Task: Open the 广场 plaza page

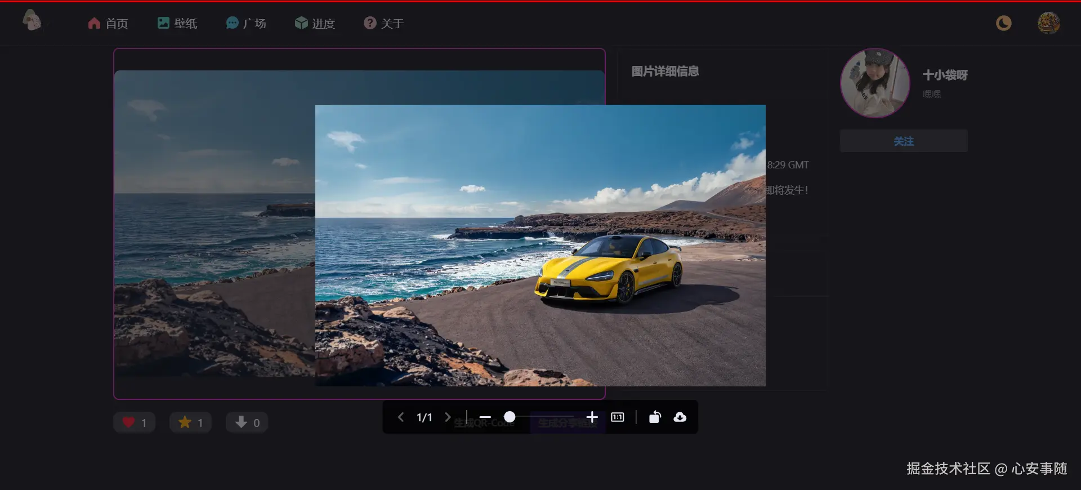Action: [x=246, y=23]
